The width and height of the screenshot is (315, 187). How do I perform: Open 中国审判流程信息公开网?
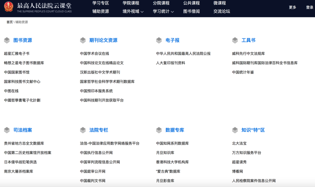[x=100, y=162]
